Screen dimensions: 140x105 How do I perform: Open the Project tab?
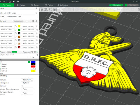[x=49, y=5]
